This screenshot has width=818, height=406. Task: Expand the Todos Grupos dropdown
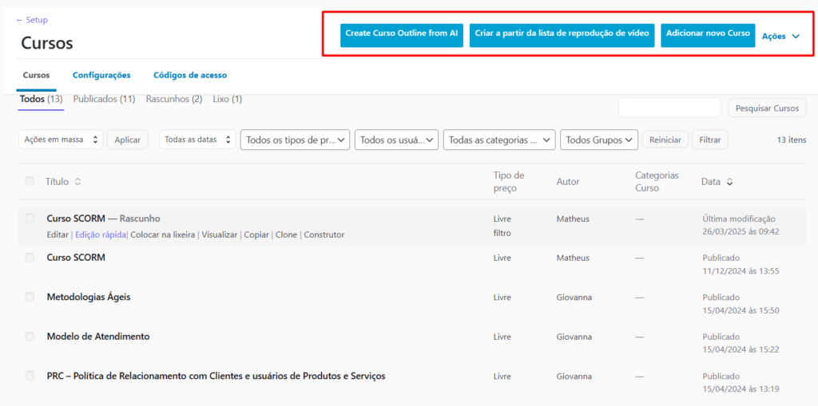pyautogui.click(x=598, y=140)
